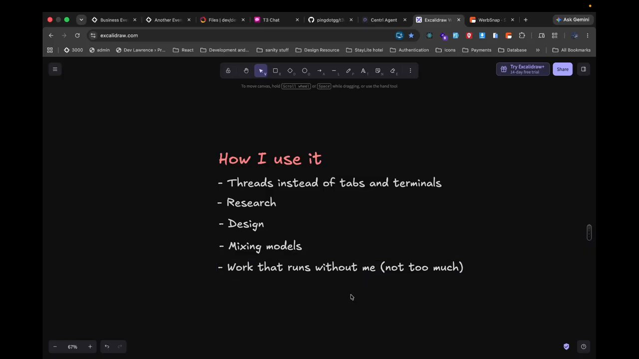The height and width of the screenshot is (359, 639).
Task: Open the 3000 bookmark
Action: pyautogui.click(x=73, y=50)
